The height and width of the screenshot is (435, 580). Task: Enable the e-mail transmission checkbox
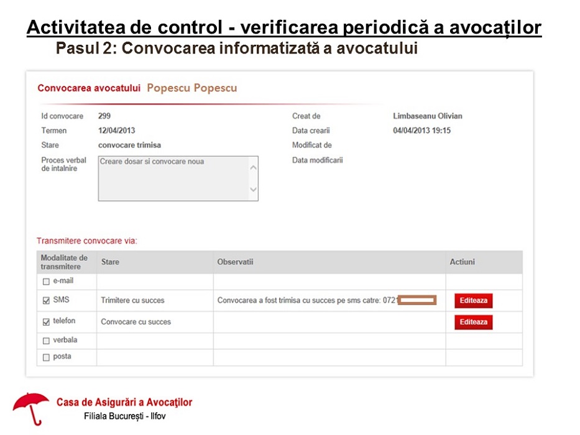45,282
